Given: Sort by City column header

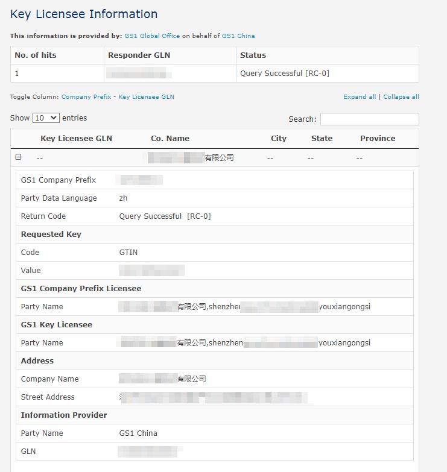Looking at the screenshot, I should [279, 139].
